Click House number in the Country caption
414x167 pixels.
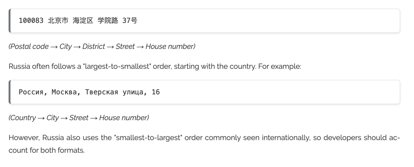click(x=123, y=118)
